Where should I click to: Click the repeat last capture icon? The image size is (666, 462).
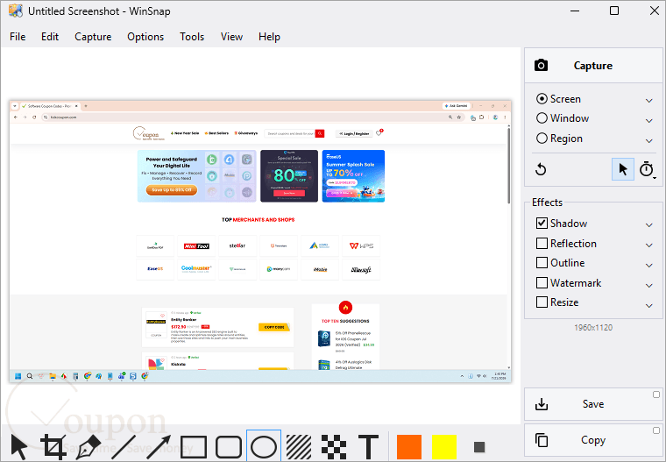pyautogui.click(x=541, y=169)
